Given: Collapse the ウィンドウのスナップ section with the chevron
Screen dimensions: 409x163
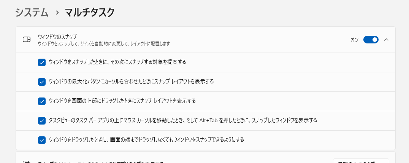Looking at the screenshot, I should tap(386, 40).
